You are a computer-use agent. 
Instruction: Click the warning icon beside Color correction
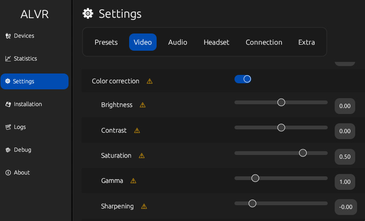tap(150, 81)
